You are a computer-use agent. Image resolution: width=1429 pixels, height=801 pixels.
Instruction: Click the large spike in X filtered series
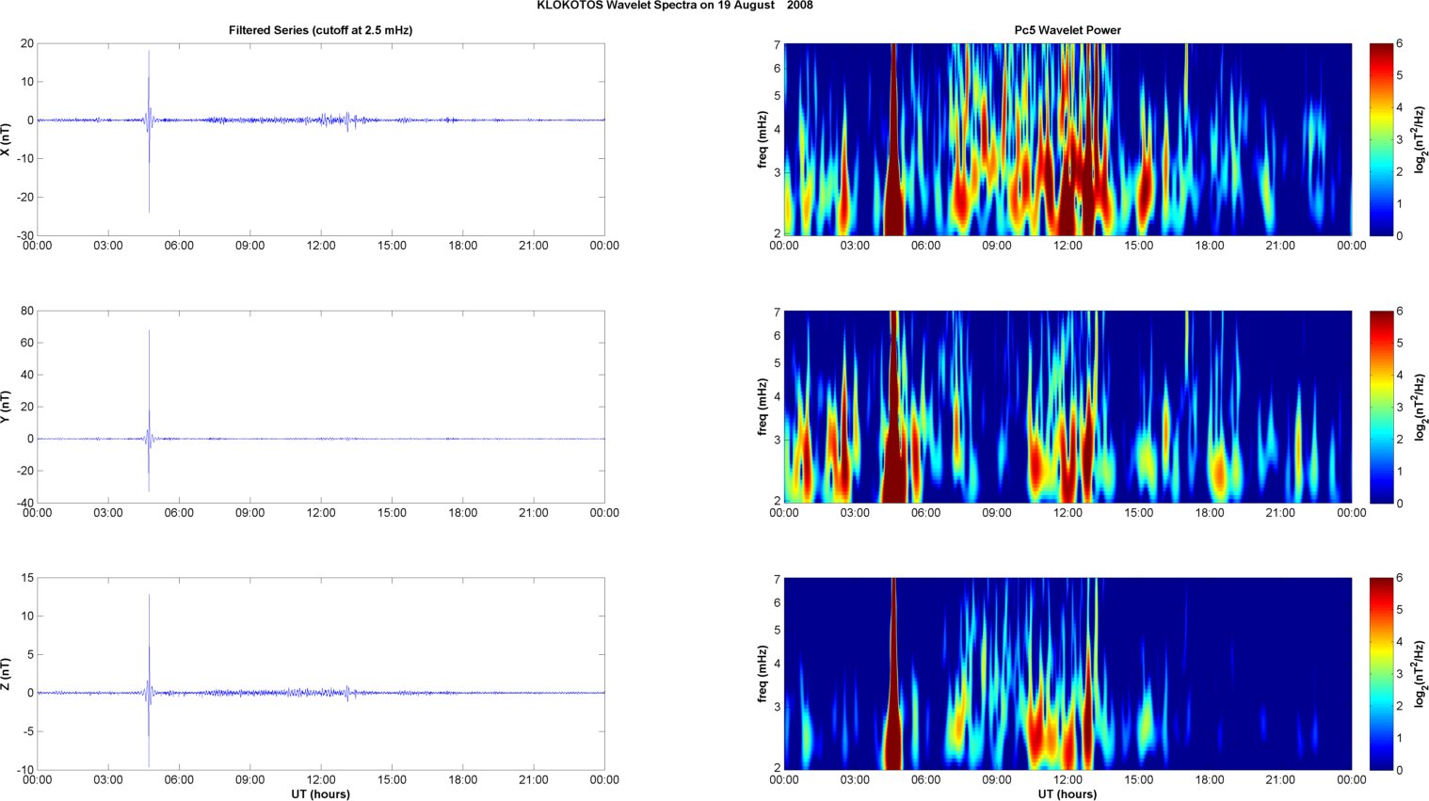[148, 132]
